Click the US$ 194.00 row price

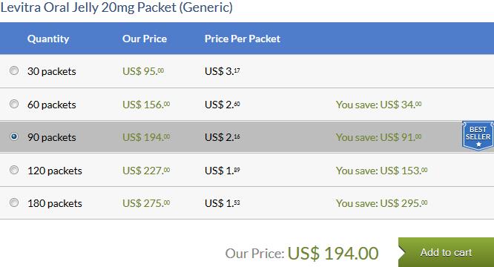[x=146, y=137]
